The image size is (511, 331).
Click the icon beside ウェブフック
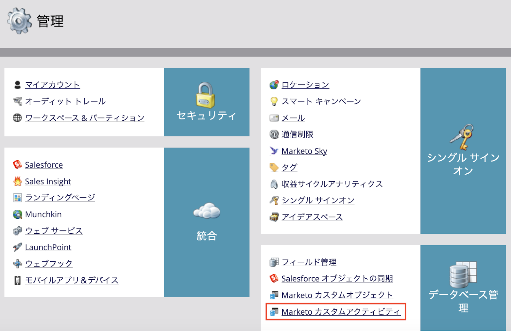17,264
